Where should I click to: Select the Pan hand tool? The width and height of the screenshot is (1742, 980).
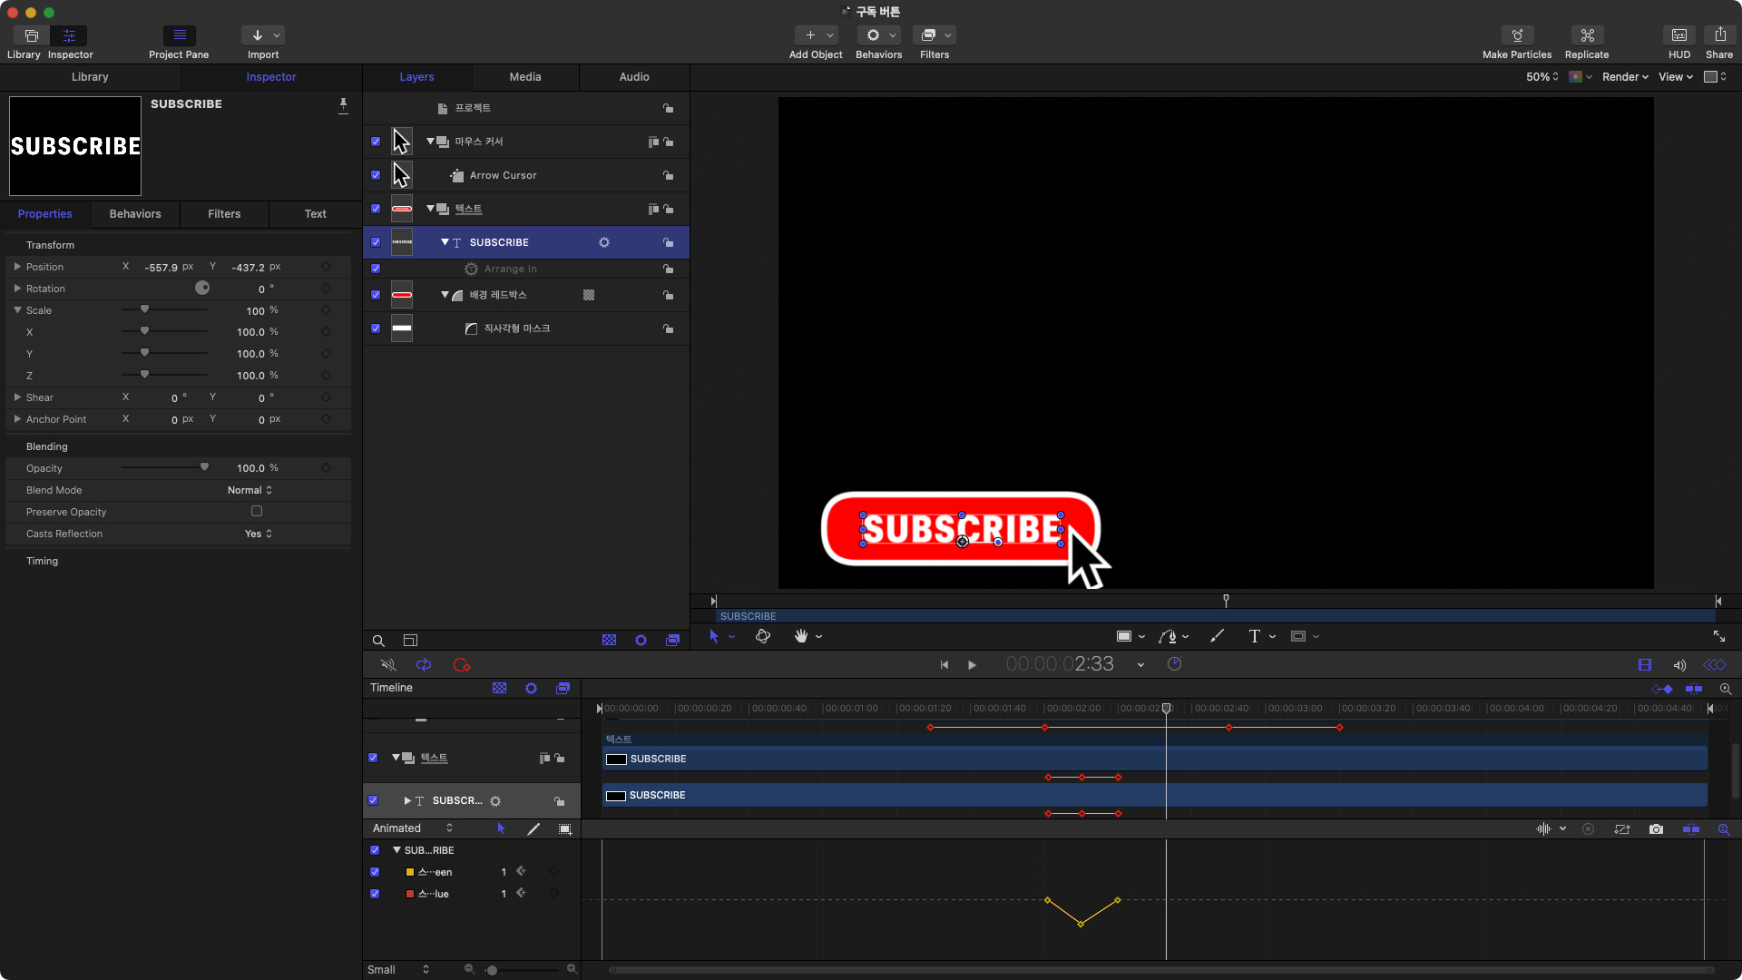(801, 636)
